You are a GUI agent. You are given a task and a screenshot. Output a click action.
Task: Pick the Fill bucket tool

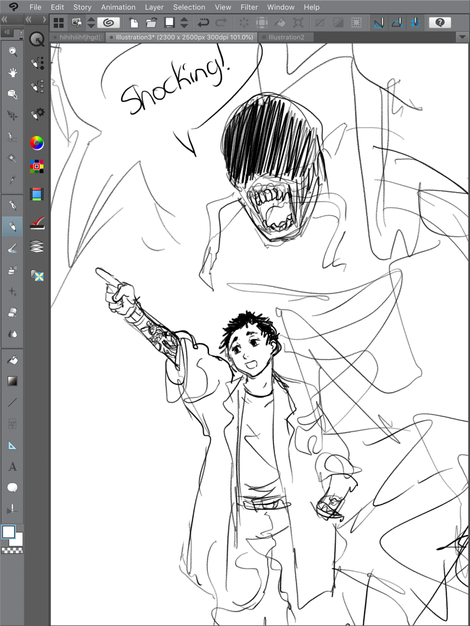[x=12, y=360]
